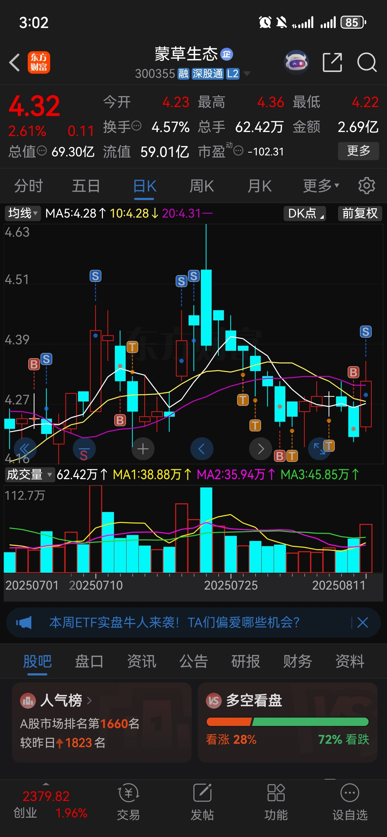Screen dimensions: 387x837
Task: Expand the stock code dropdown arrow
Action: (247, 74)
